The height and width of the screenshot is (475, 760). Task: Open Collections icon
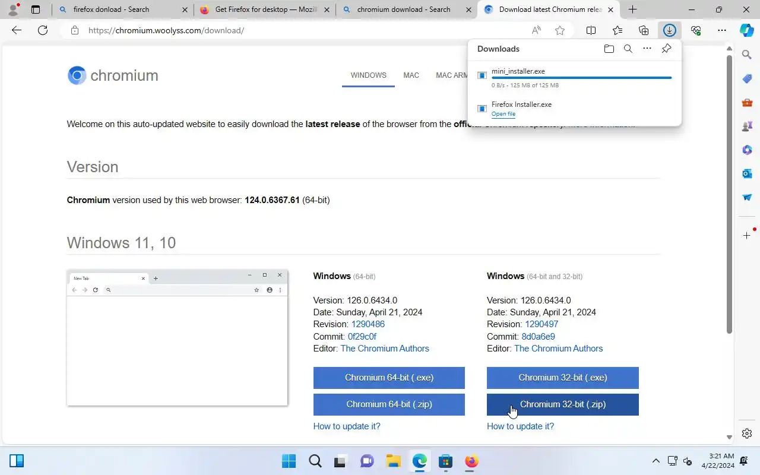pos(644,30)
